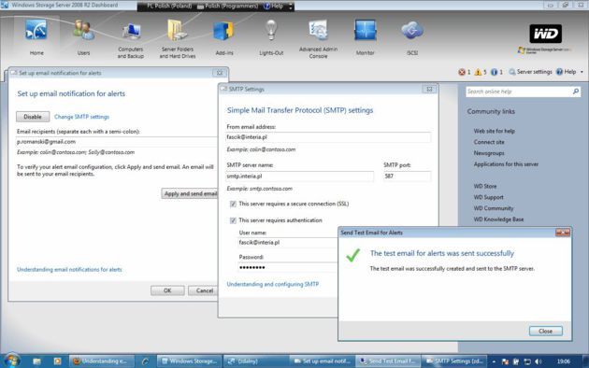
Task: Show hidden system tray icons arrow
Action: point(494,361)
